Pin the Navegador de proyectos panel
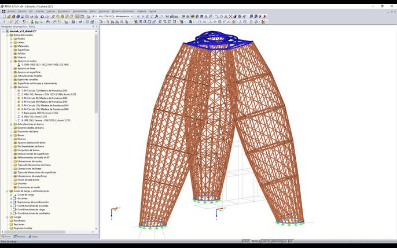397x248 pixels. (x=93, y=26)
